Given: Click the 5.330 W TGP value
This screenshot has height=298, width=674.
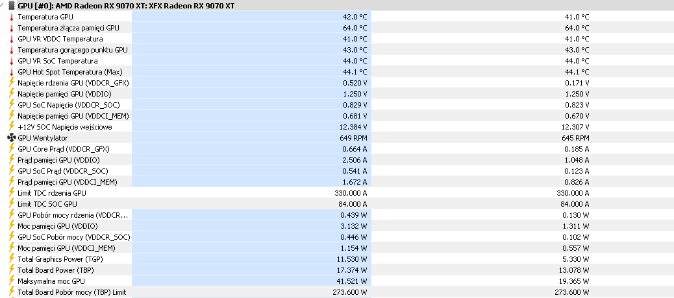Looking at the screenshot, I should [577, 259].
